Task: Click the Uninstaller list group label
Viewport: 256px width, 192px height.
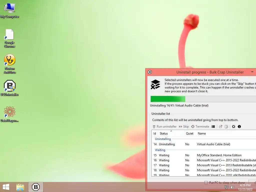Action: pos(161,114)
